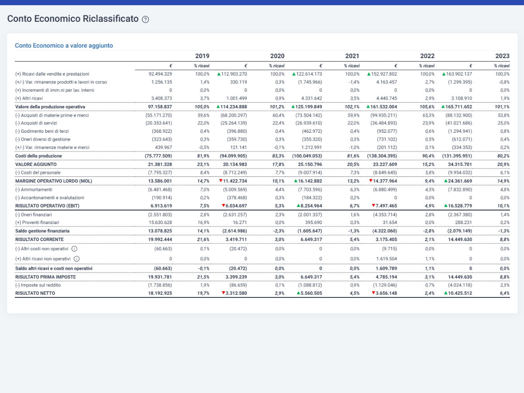Select Acquisti di materie prime e merci label
Image resolution: width=524 pixels, height=393 pixels.
point(52,115)
